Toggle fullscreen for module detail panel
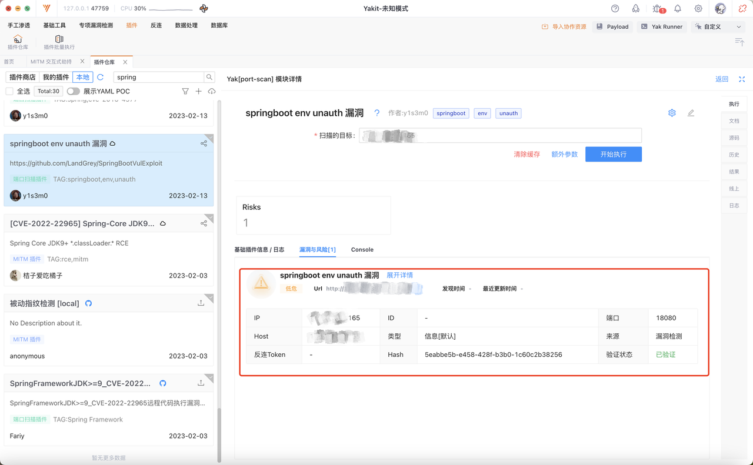The width and height of the screenshot is (753, 465). 742,79
